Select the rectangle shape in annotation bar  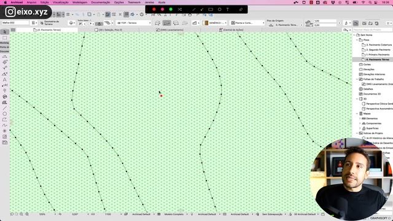211,9
